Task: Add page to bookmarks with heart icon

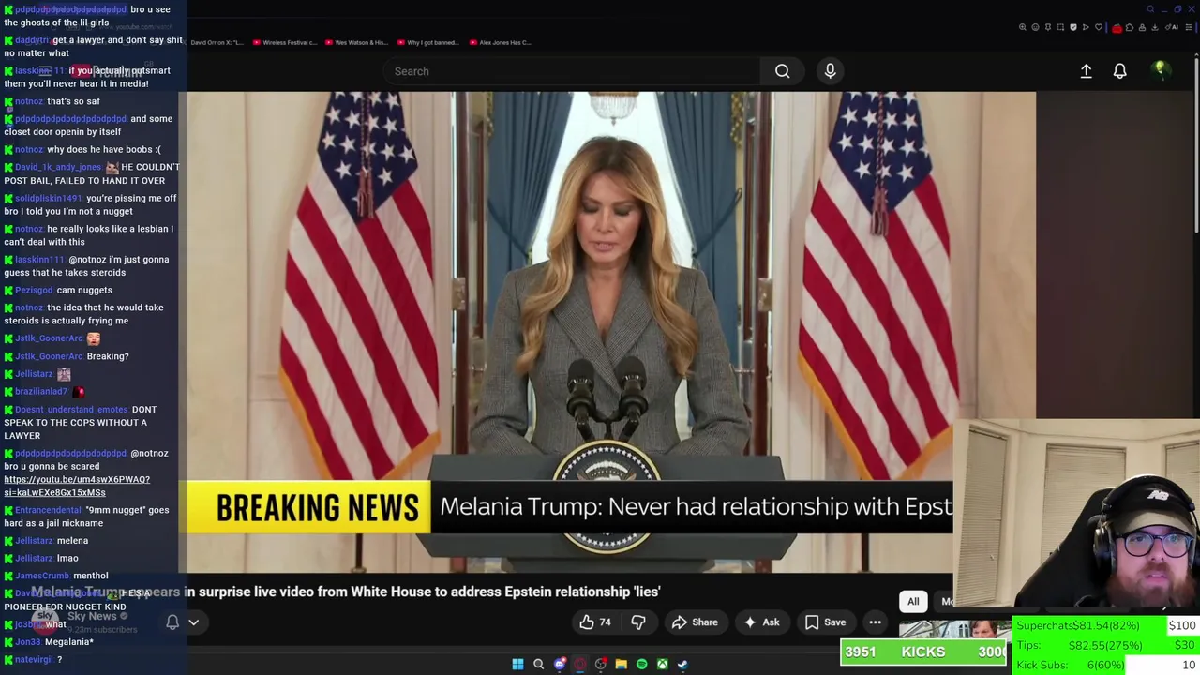Action: (1099, 27)
